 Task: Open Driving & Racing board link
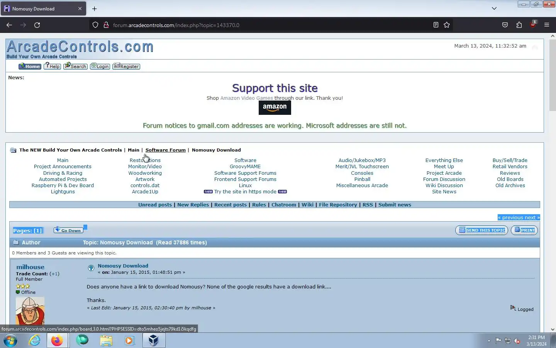point(63,173)
